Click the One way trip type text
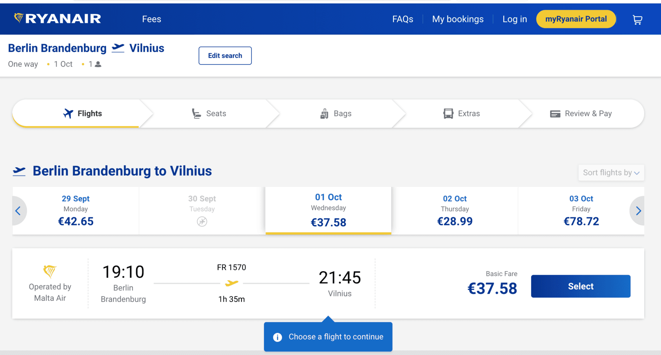The image size is (661, 355). (23, 64)
